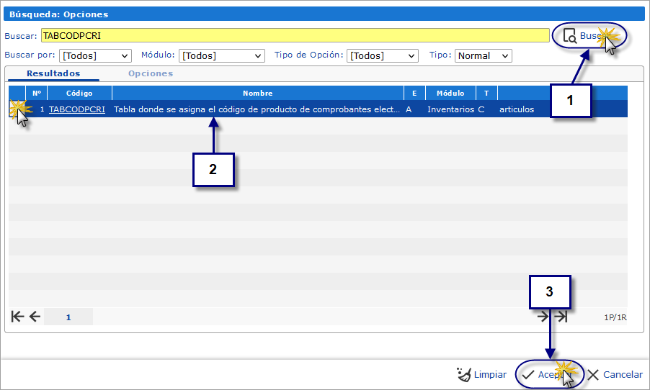Screen dimensions: 650x390
Task: Jump to last page of results
Action: click(x=561, y=317)
